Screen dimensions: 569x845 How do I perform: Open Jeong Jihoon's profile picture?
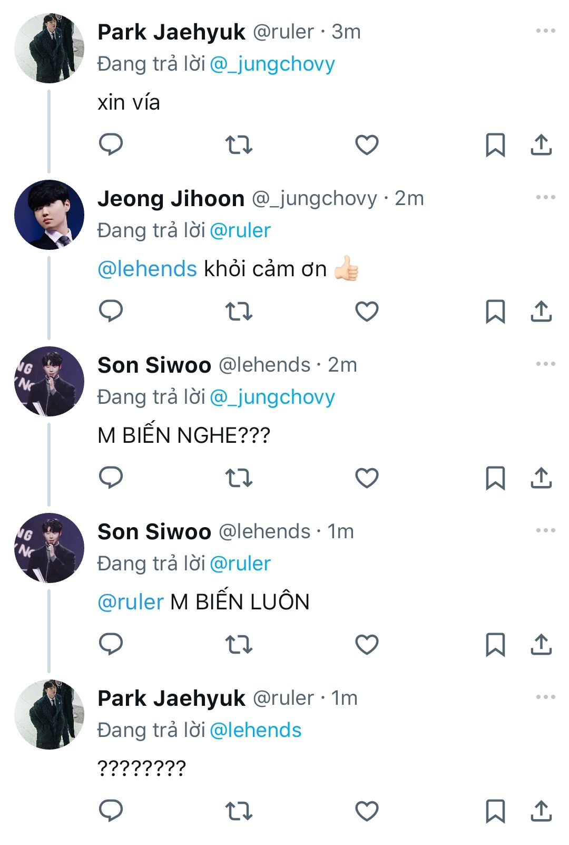pyautogui.click(x=49, y=215)
